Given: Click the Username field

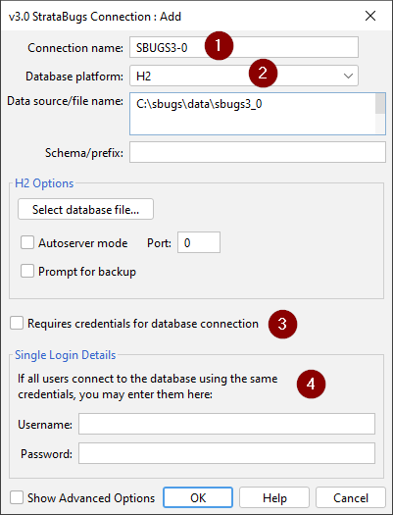Looking at the screenshot, I should coord(226,424).
